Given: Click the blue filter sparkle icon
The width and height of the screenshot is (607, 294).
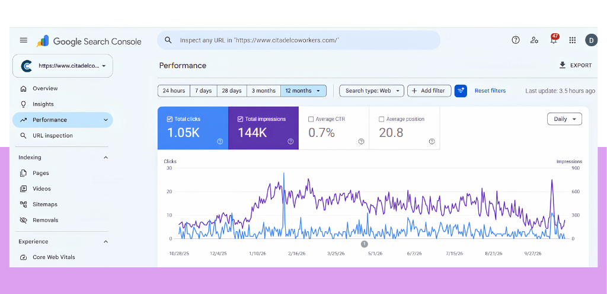Looking at the screenshot, I should point(461,91).
